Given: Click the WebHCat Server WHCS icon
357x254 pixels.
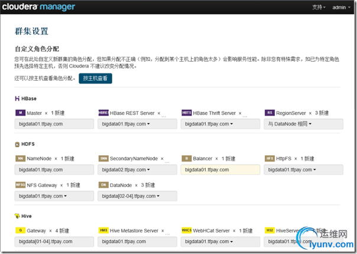Looking at the screenshot, I should [186, 230].
